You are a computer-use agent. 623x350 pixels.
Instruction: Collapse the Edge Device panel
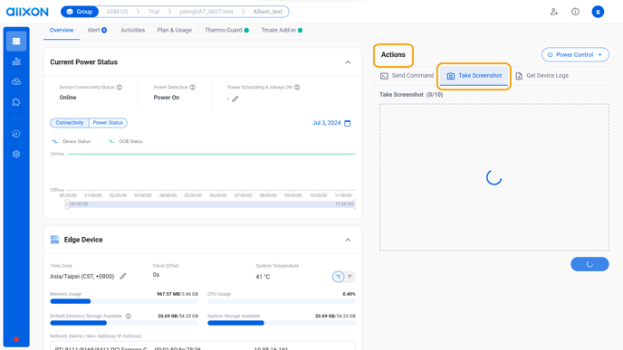point(348,240)
